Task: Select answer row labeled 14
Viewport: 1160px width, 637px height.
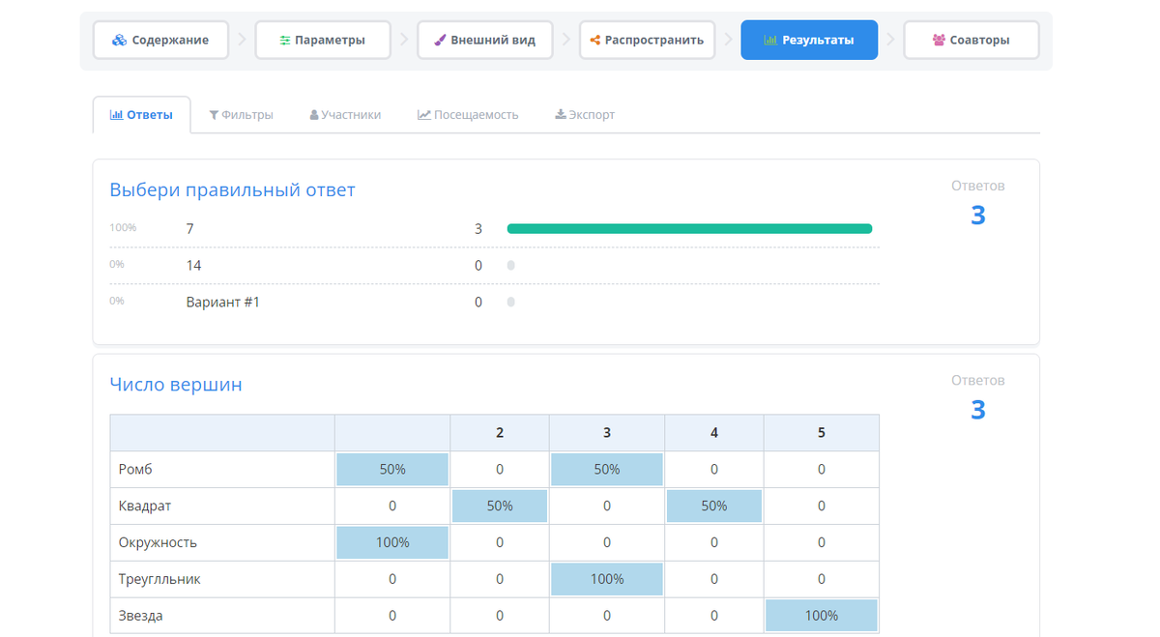Action: [495, 266]
